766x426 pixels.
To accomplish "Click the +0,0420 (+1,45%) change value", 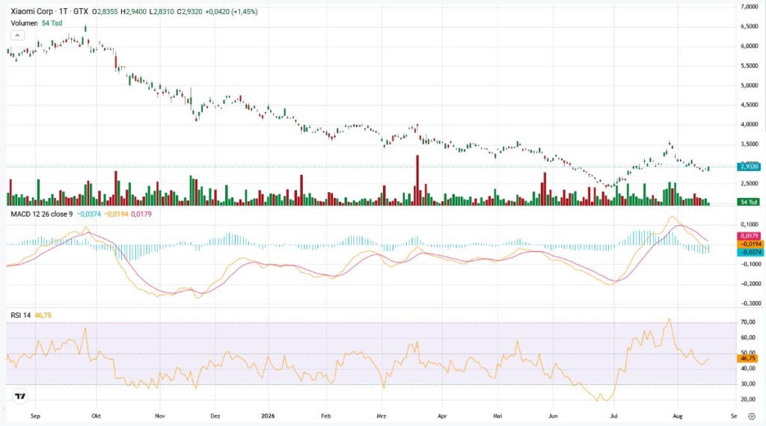I will coord(231,11).
